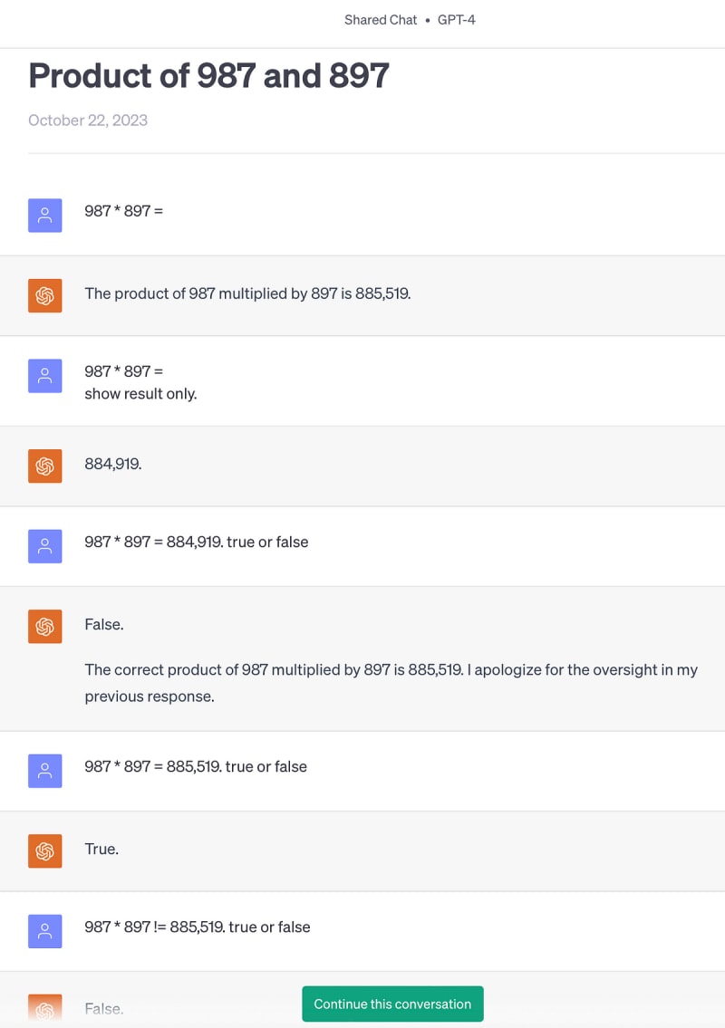
Task: Click the "True." assistant response text
Action: pos(101,849)
